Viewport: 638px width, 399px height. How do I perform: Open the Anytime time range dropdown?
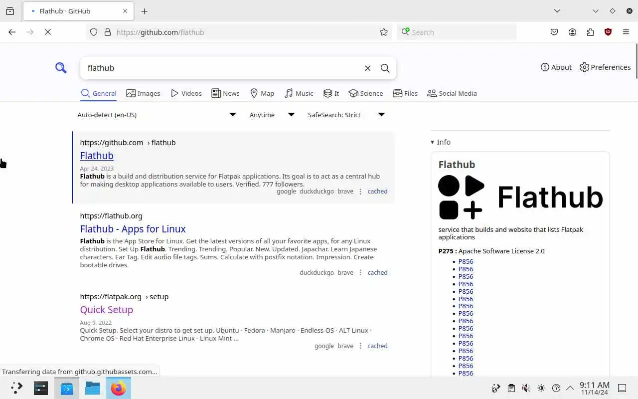tap(272, 115)
